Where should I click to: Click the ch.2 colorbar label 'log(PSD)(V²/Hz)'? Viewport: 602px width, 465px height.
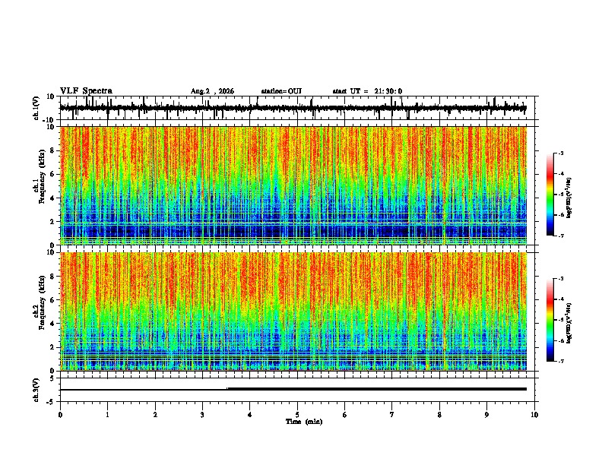pos(570,323)
